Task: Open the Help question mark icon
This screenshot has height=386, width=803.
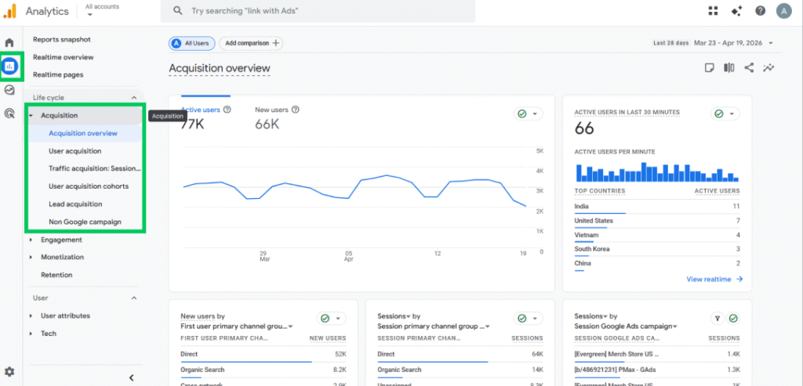Action: [761, 11]
